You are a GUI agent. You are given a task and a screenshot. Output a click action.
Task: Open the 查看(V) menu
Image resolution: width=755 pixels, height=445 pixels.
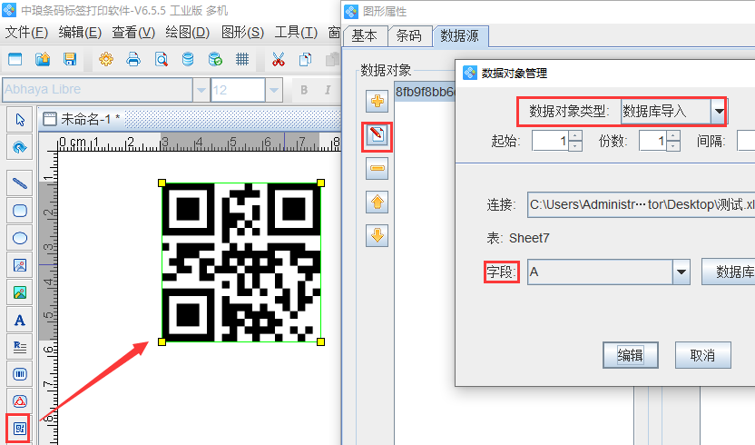[133, 33]
